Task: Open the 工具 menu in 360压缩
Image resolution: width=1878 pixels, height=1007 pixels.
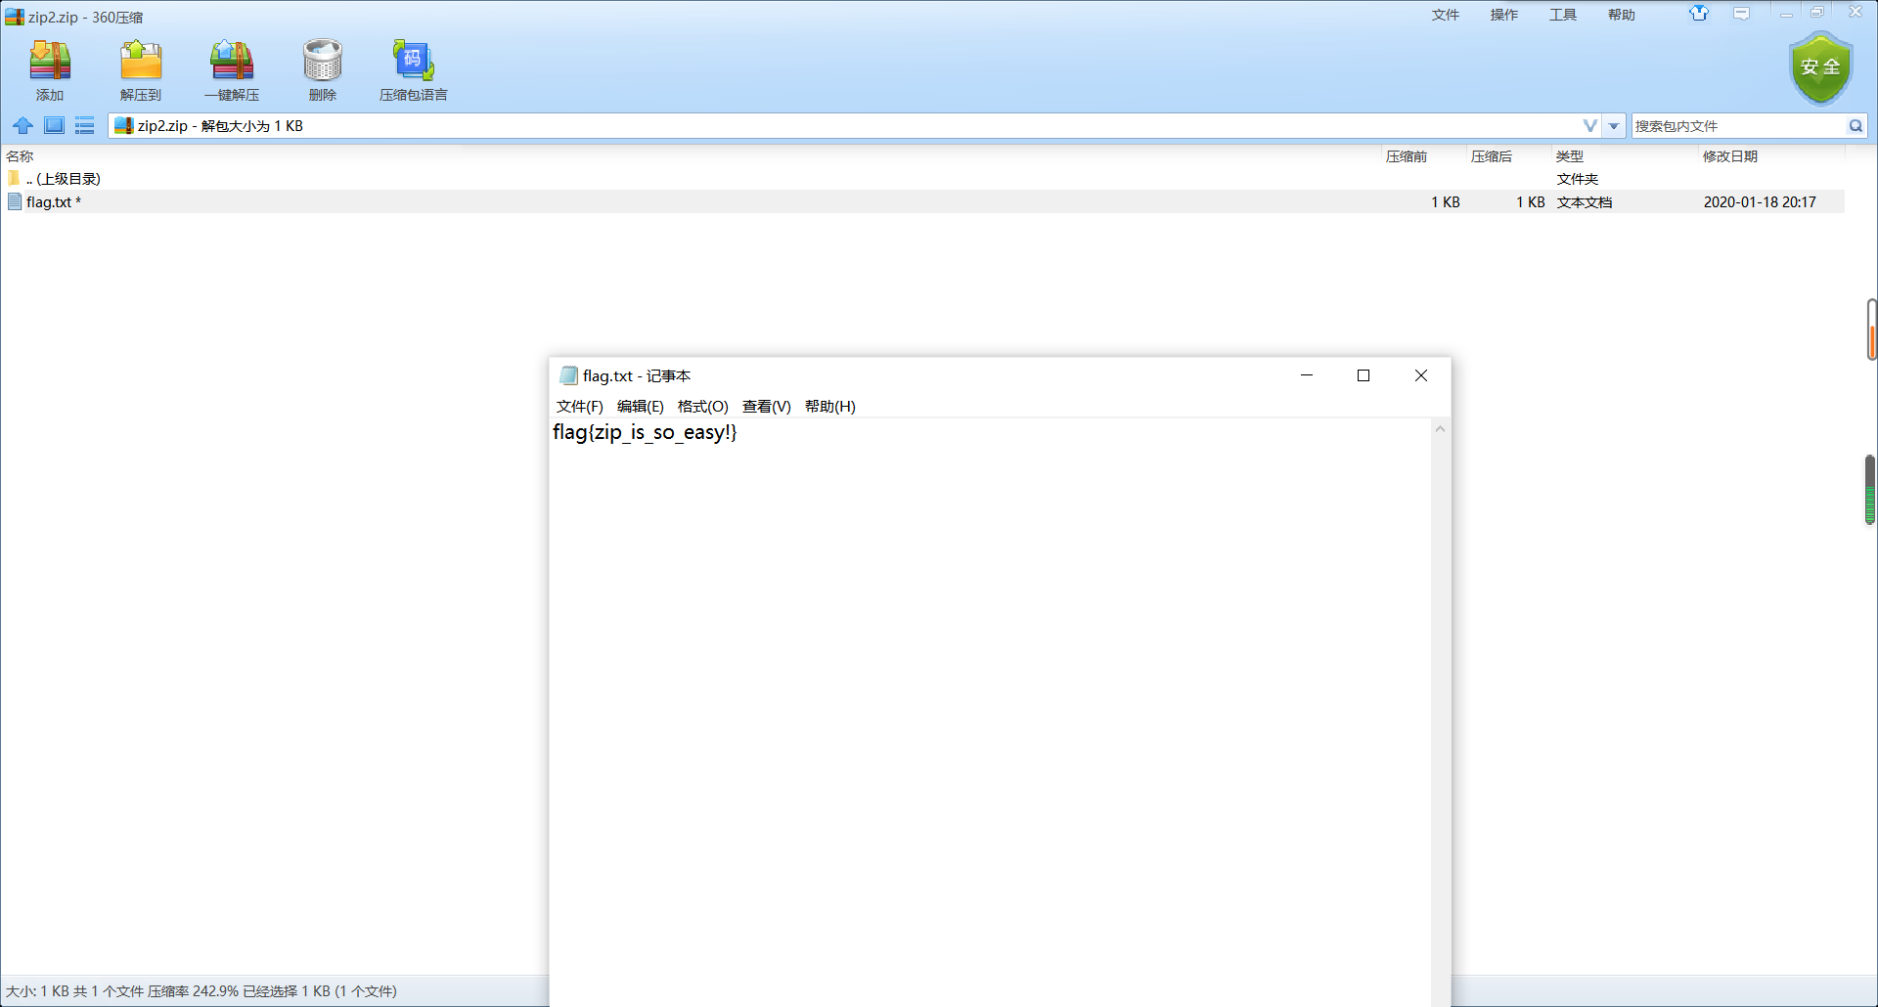Action: click(1562, 15)
